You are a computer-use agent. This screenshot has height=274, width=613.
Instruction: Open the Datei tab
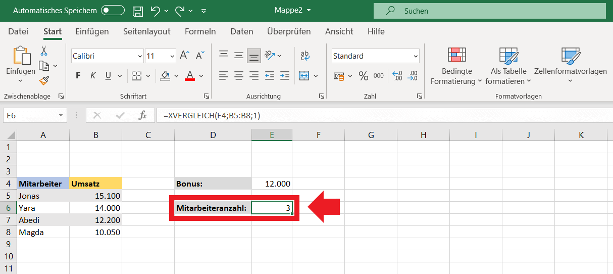(x=18, y=31)
